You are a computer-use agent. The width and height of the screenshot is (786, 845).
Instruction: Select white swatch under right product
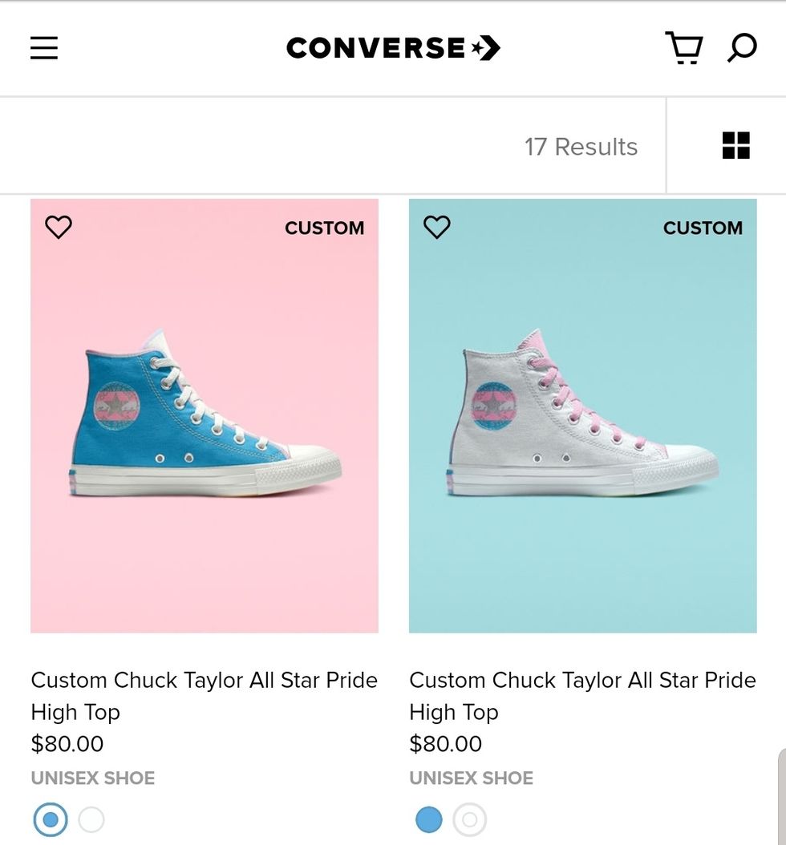(x=470, y=820)
